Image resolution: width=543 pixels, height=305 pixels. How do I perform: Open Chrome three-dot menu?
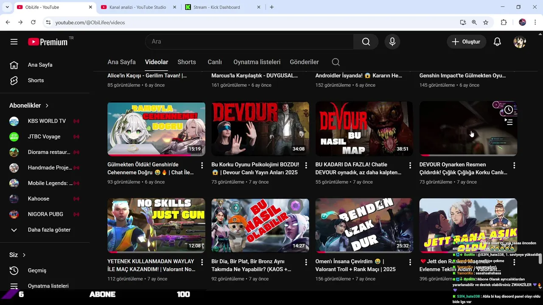535,22
